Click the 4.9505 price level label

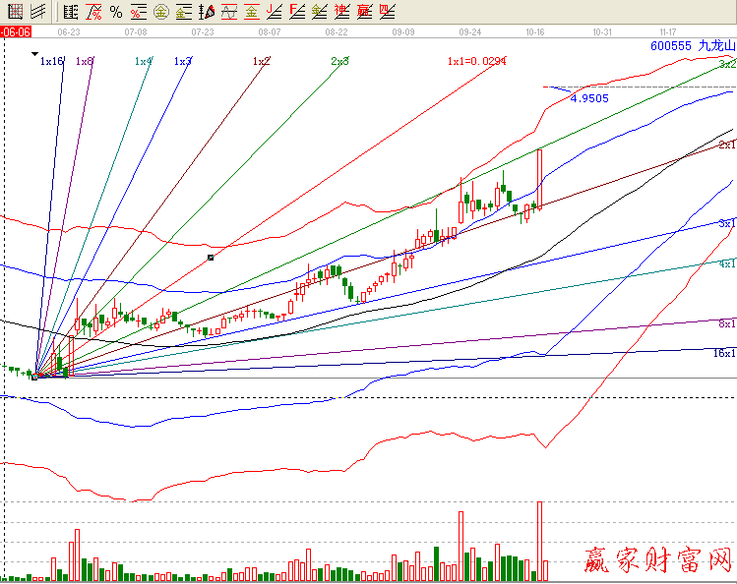tap(589, 98)
